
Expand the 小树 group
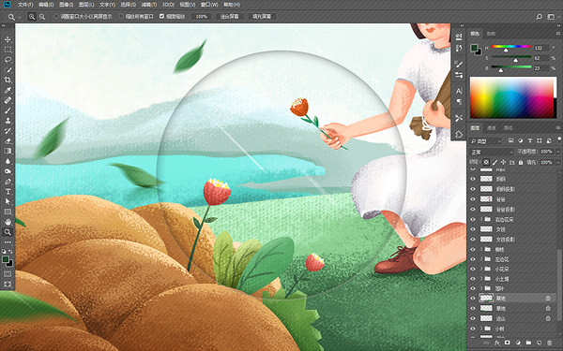coord(481,329)
